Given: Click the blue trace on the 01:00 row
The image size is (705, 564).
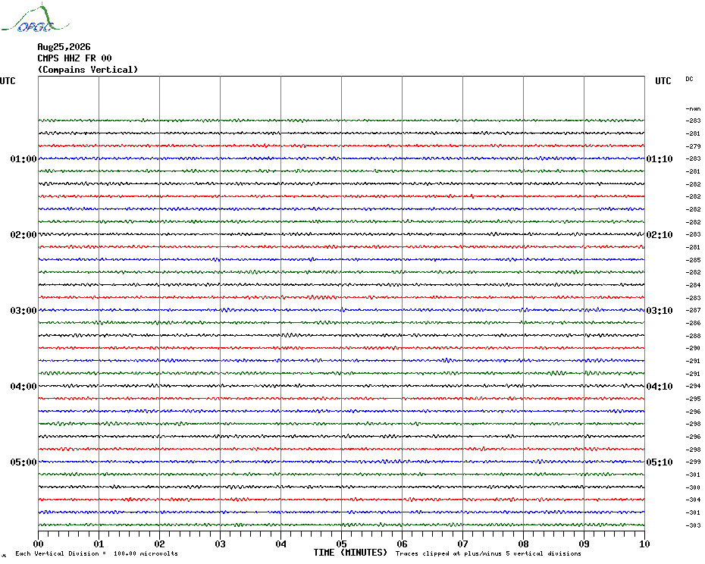Looking at the screenshot, I should click(x=342, y=158).
